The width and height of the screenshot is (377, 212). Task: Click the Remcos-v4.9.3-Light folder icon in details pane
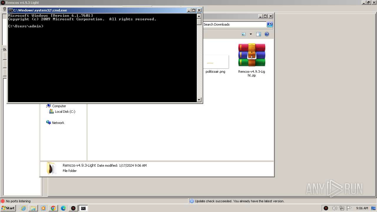coord(51,168)
